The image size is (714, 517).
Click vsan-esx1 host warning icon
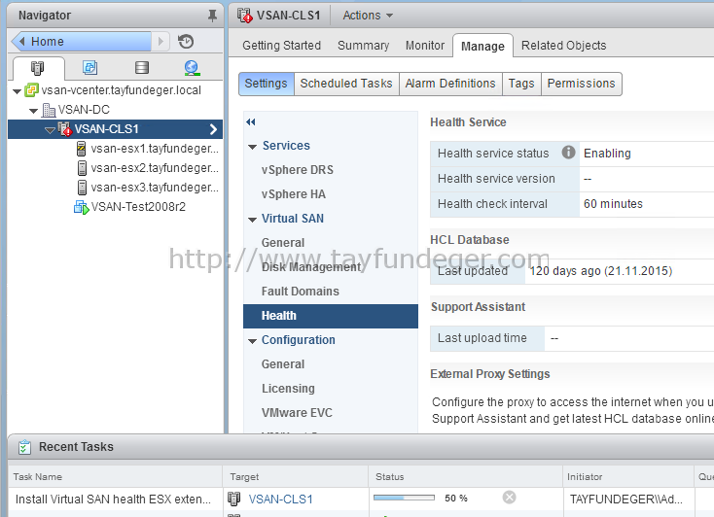(x=81, y=149)
